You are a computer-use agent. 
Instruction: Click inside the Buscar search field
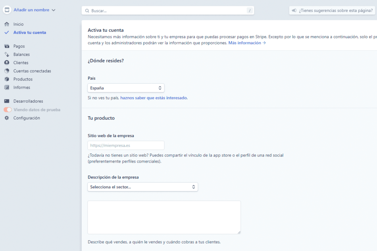tap(167, 10)
